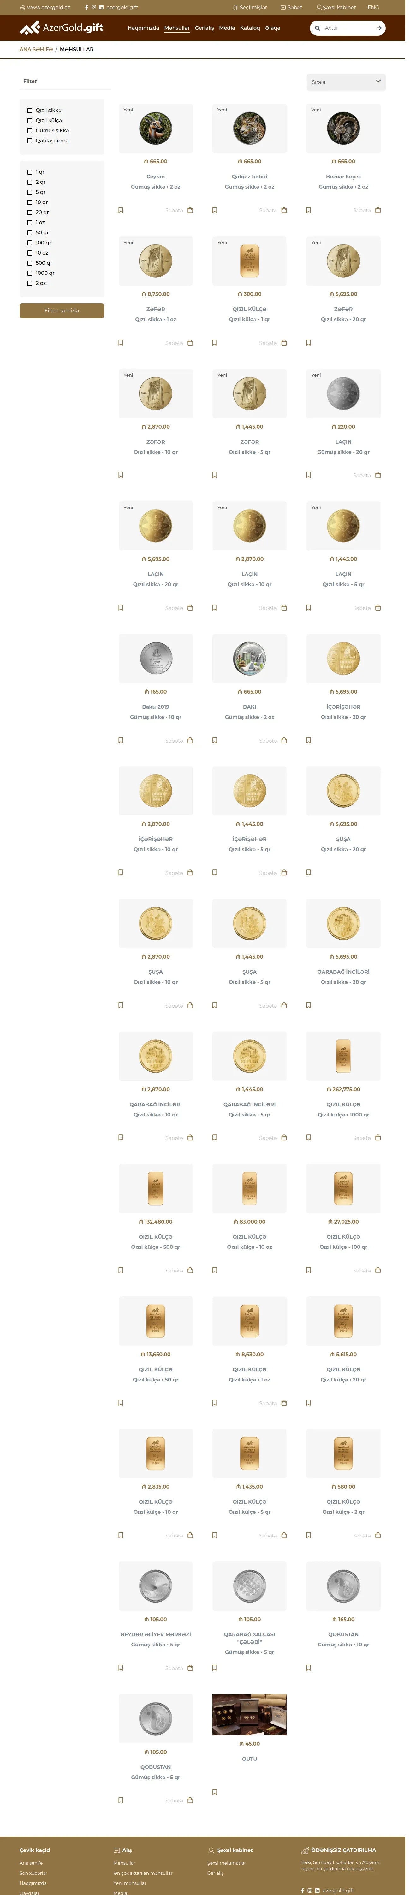
Task: Add Qafqaz bəbiri coin to cart
Action: coord(284,210)
